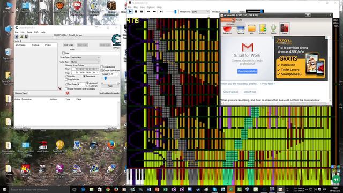Click the Apply button for speedhack

pyautogui.click(x=110, y=86)
